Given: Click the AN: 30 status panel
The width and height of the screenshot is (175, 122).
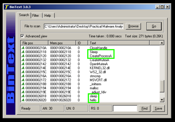Looking at the screenshot, I should [x=53, y=109].
